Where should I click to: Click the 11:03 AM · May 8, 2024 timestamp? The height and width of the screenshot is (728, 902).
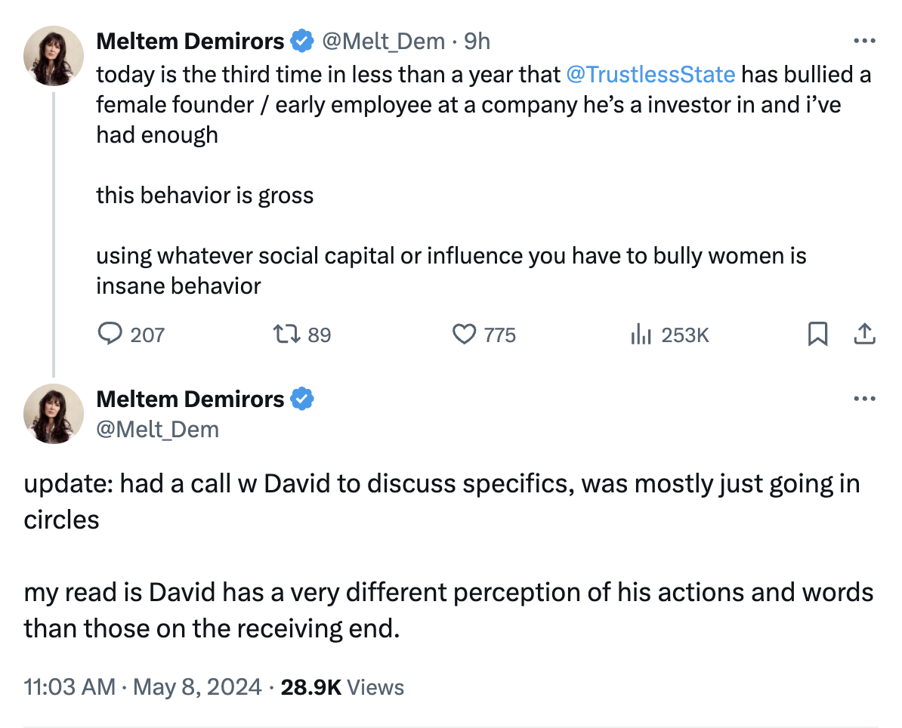[143, 687]
